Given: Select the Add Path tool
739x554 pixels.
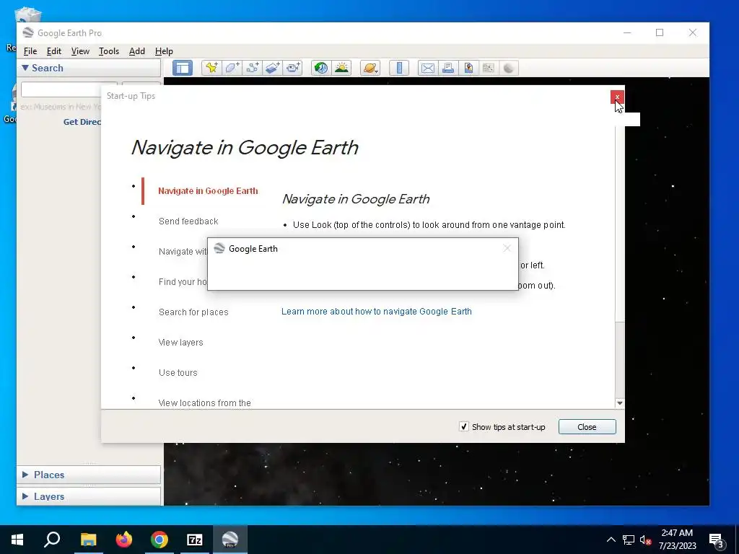Looking at the screenshot, I should coord(252,68).
